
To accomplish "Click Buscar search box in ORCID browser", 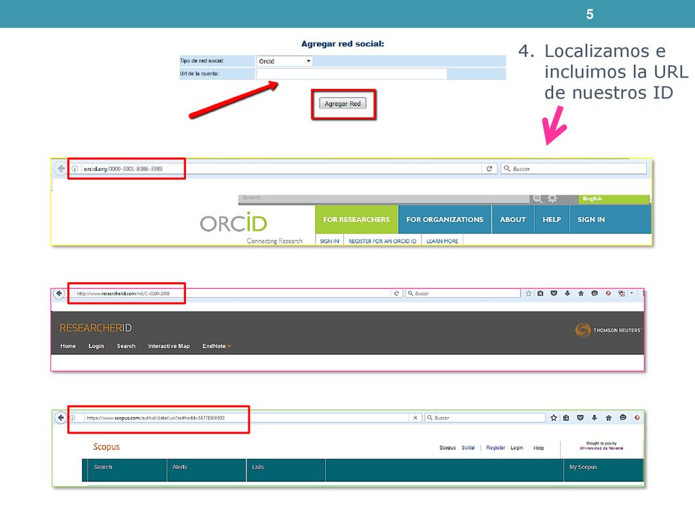I will pos(574,168).
